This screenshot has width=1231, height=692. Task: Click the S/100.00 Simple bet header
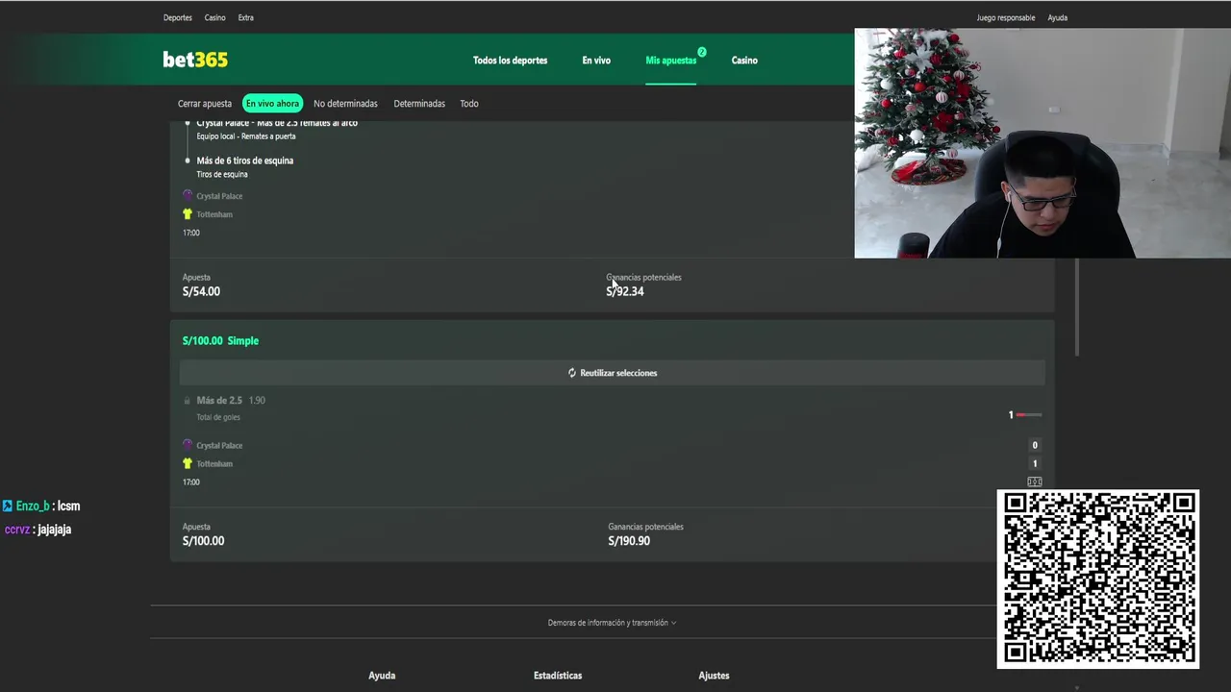pos(220,340)
